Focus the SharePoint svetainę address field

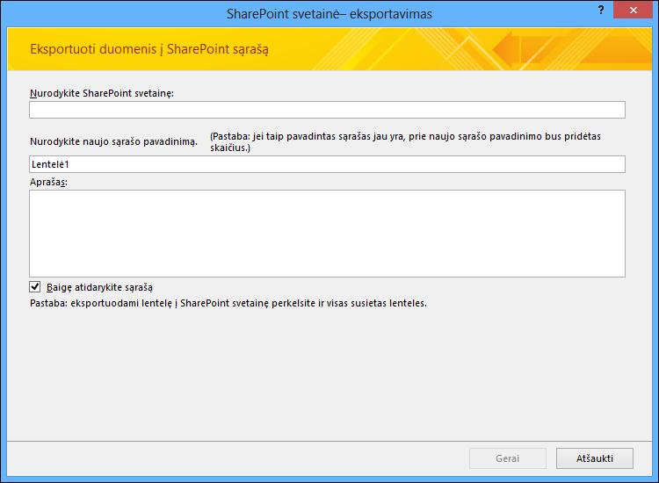point(327,110)
